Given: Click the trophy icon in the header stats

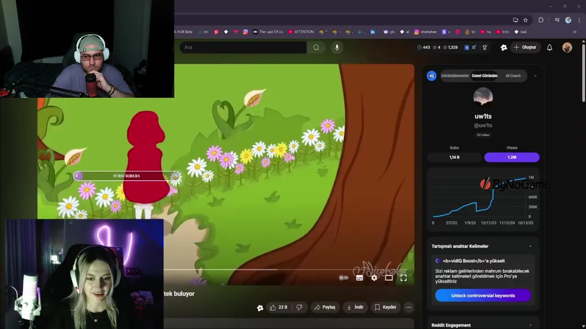Looking at the screenshot, I should click(x=485, y=48).
